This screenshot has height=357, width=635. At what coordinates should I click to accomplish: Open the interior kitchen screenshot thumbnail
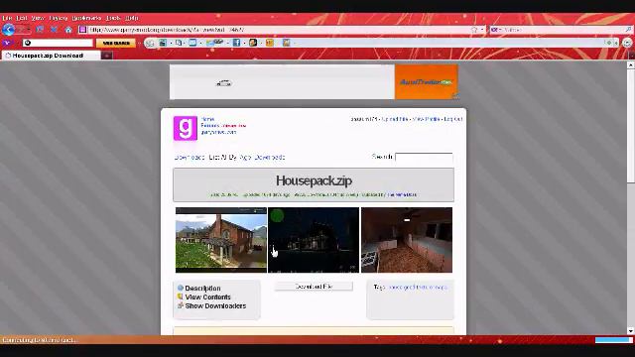[x=407, y=240]
